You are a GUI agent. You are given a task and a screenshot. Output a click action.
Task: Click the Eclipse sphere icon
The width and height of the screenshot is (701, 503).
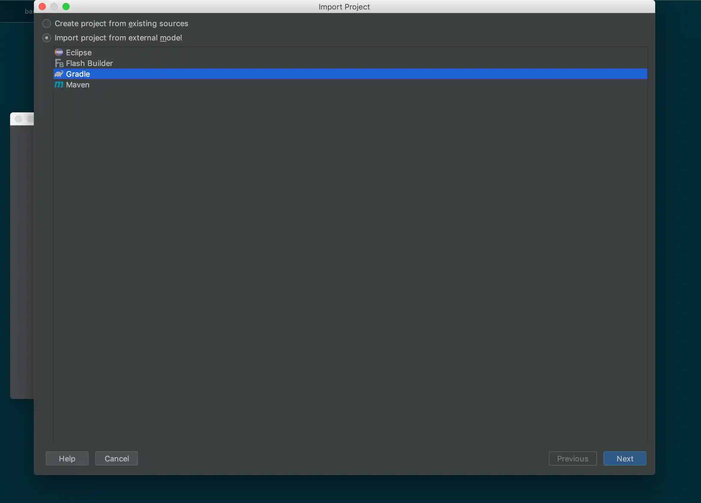(x=59, y=52)
